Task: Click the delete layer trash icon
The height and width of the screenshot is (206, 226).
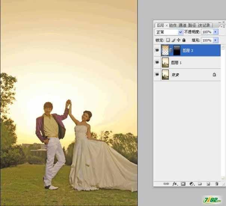Action: click(x=216, y=184)
